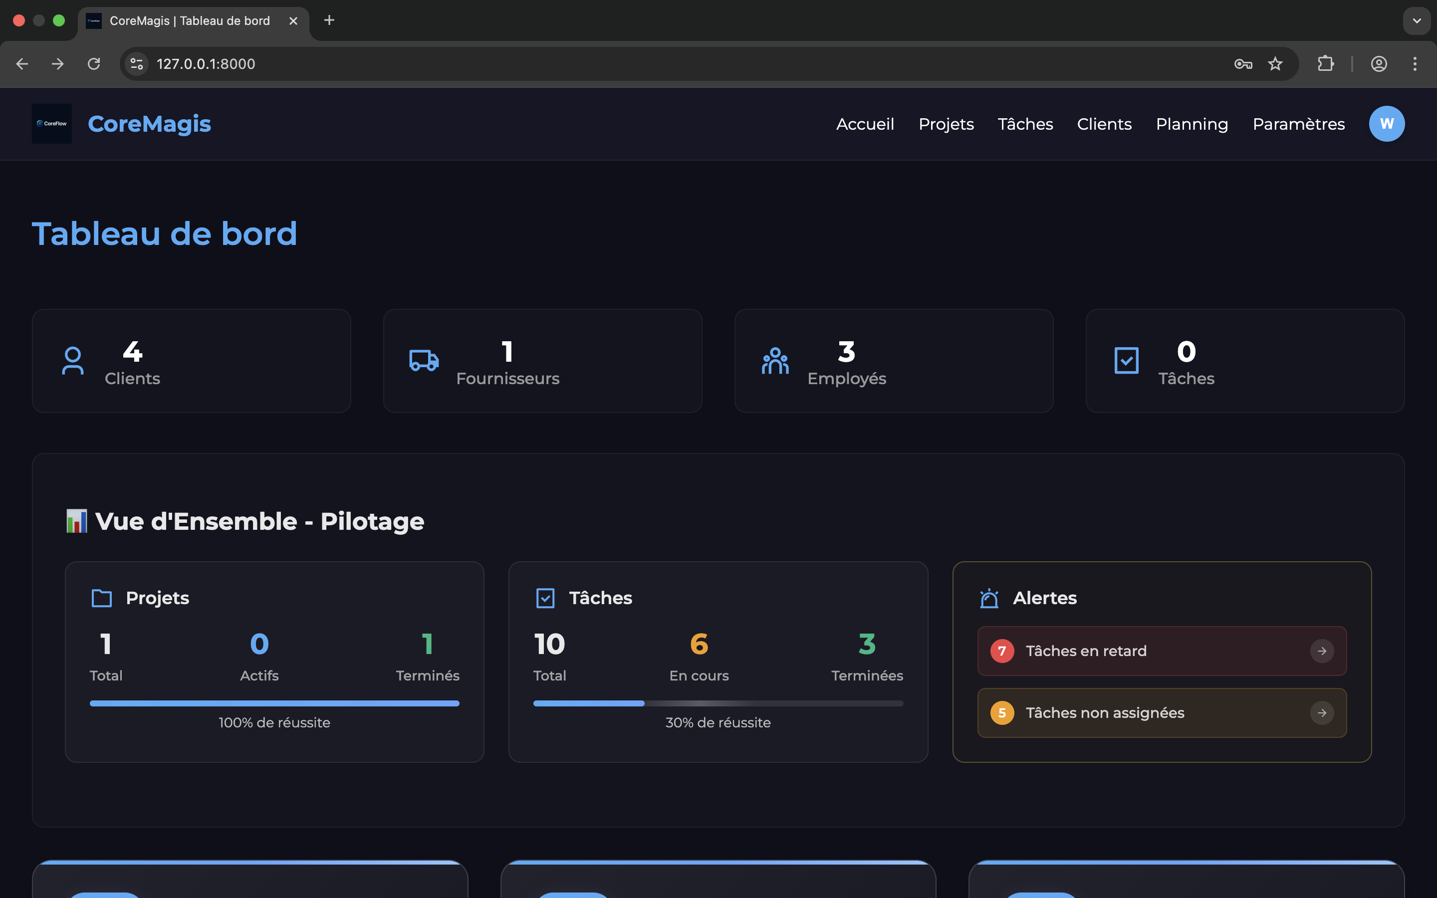Expand the tab search dropdown
This screenshot has height=898, width=1437.
pos(1417,21)
